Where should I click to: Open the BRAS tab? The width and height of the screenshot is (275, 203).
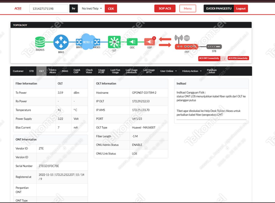point(65,71)
